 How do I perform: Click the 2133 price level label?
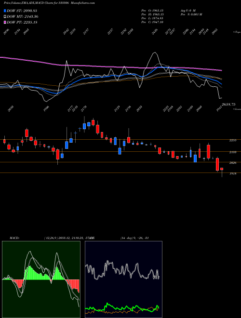pos(233,152)
